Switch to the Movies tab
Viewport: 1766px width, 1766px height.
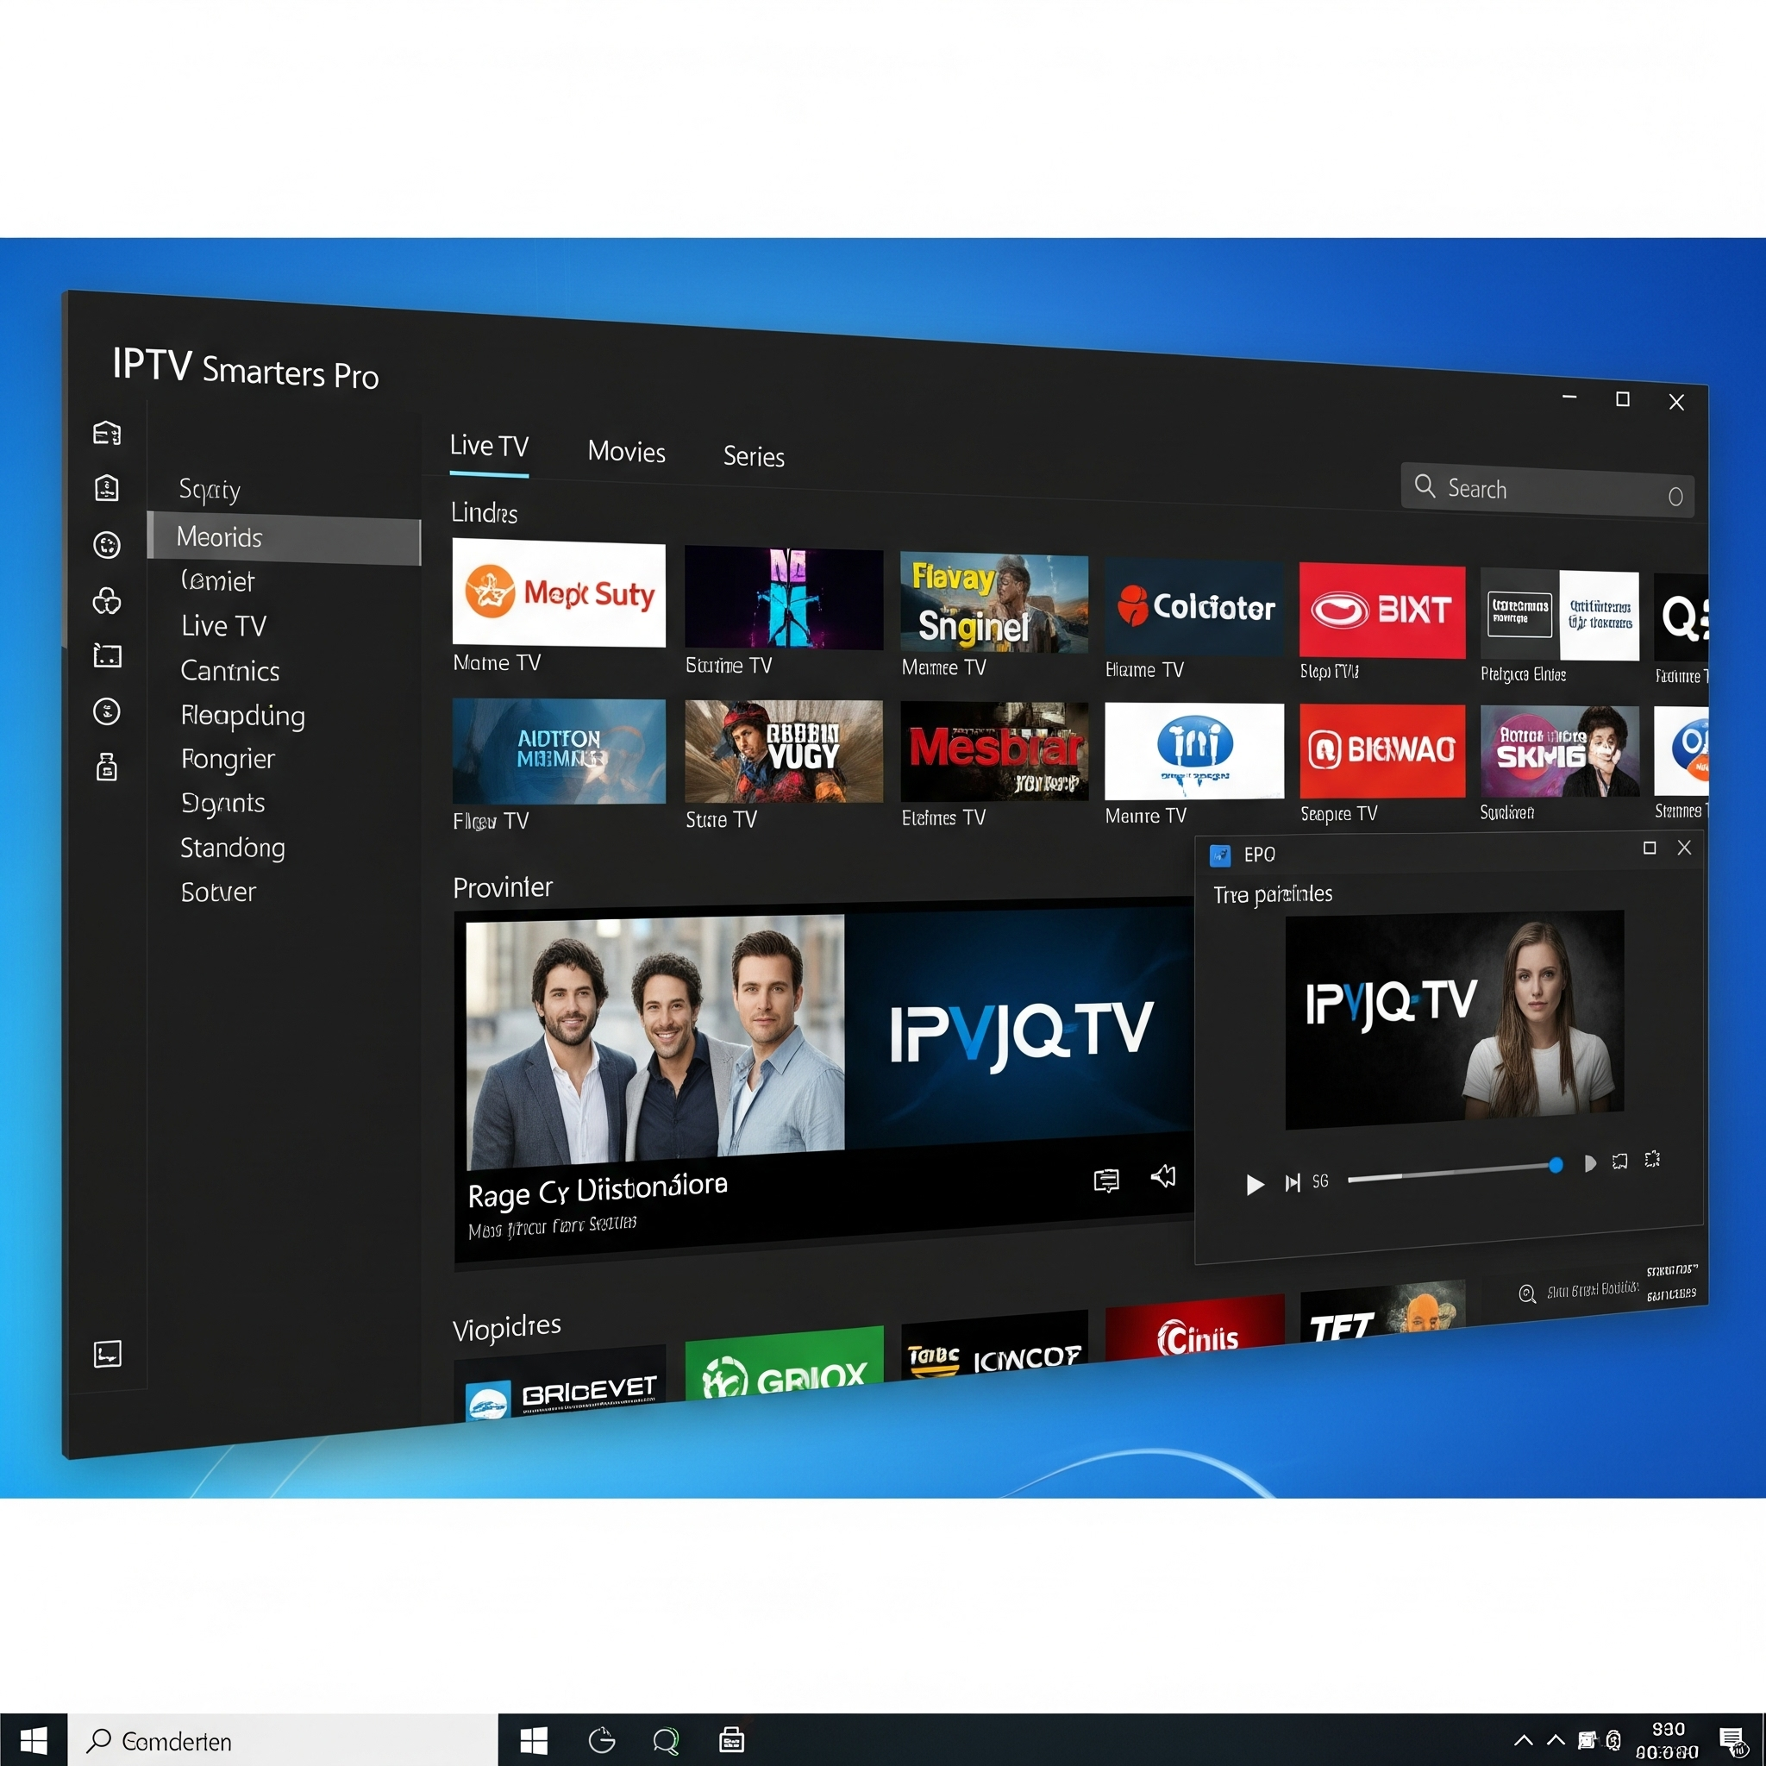[626, 452]
